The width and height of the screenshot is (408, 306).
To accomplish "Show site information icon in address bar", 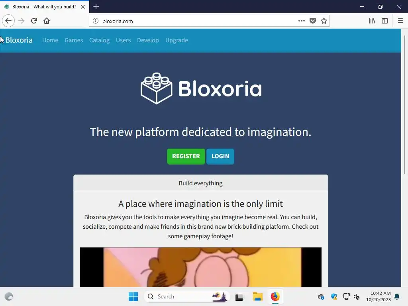I will (x=96, y=21).
